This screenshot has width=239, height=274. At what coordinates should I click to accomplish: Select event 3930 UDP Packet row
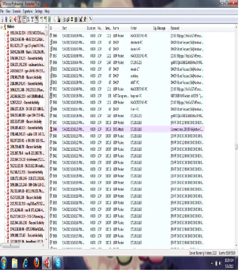(x=127, y=236)
